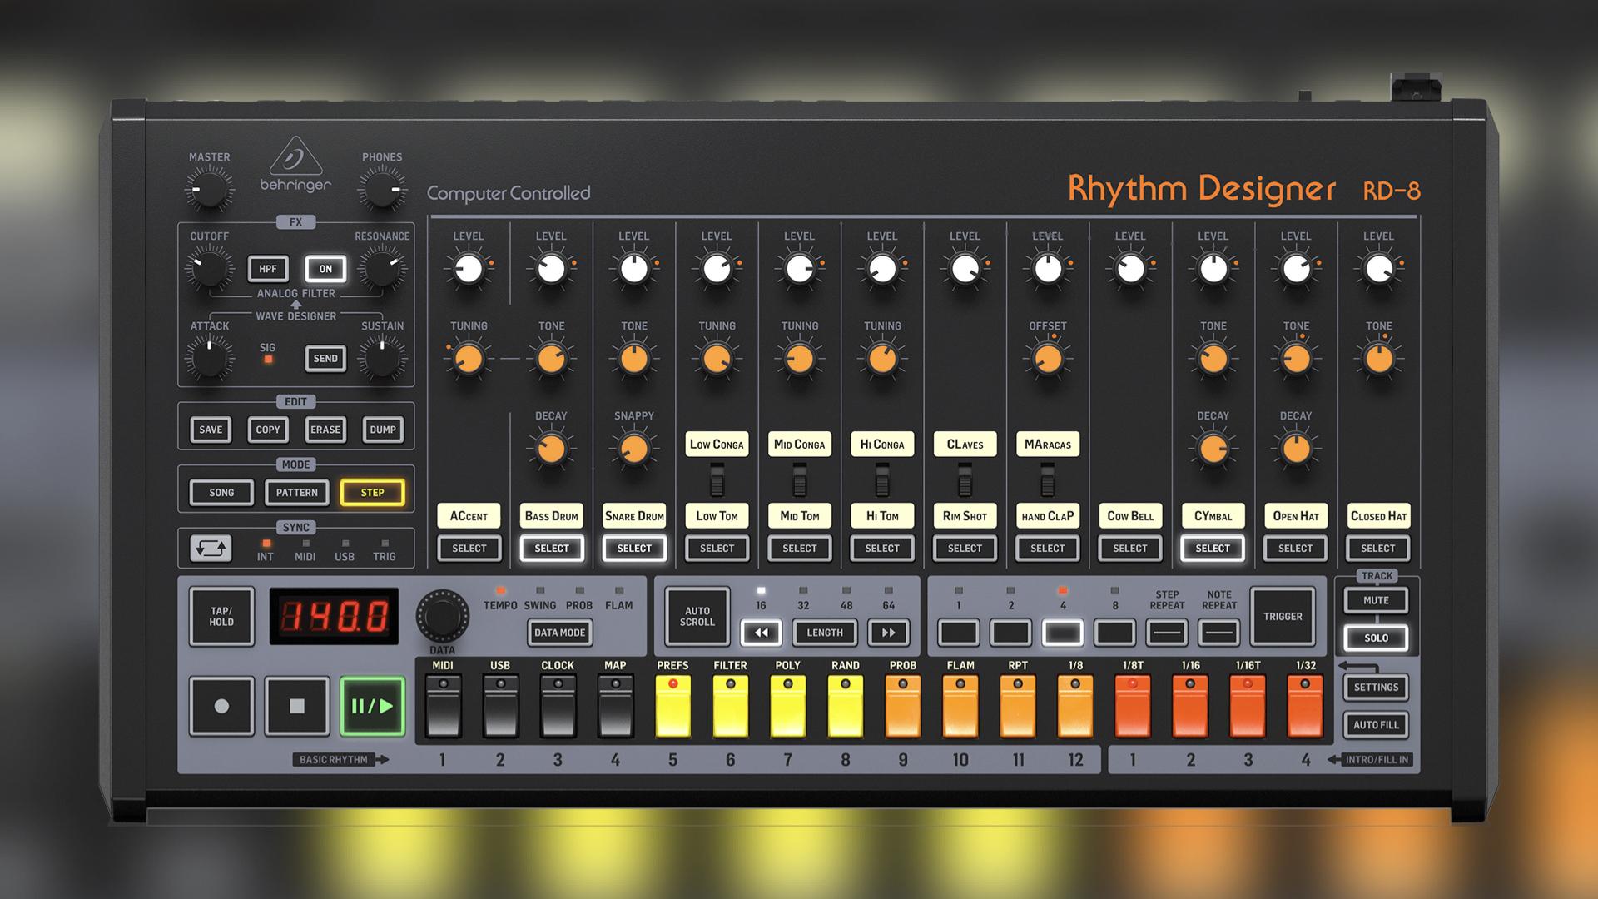Viewport: 1598px width, 899px height.
Task: Tap the step 3 CLOCK key
Action: tap(558, 707)
